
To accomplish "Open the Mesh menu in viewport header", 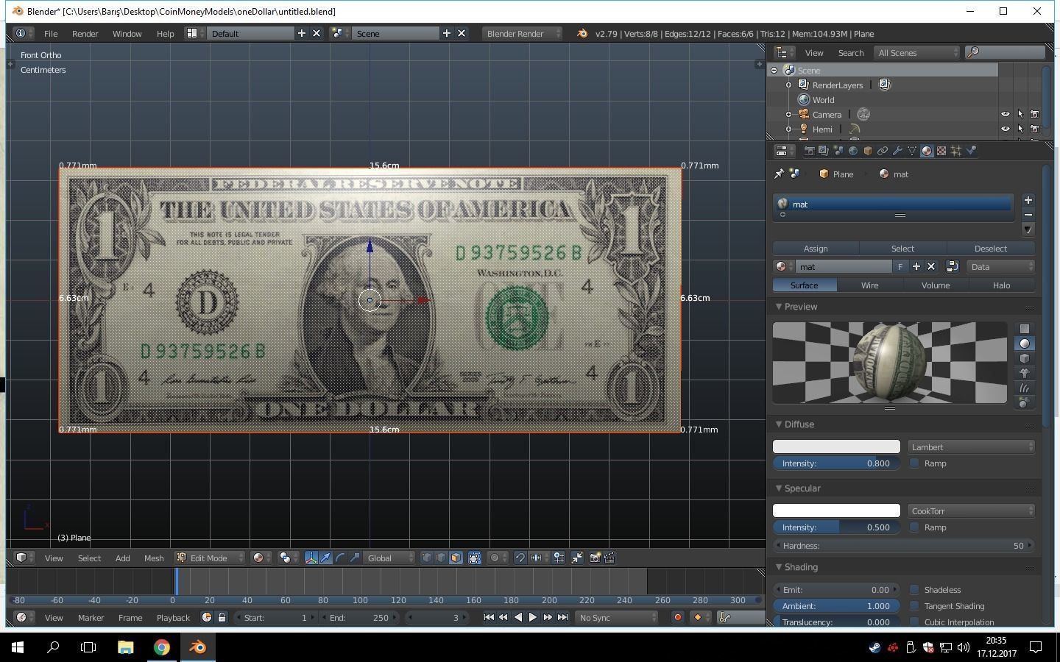I will [x=154, y=558].
